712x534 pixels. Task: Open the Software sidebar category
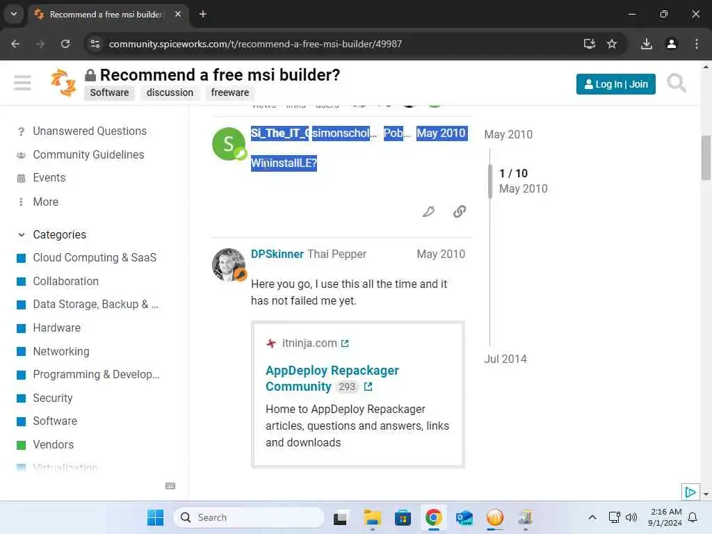[x=54, y=421]
